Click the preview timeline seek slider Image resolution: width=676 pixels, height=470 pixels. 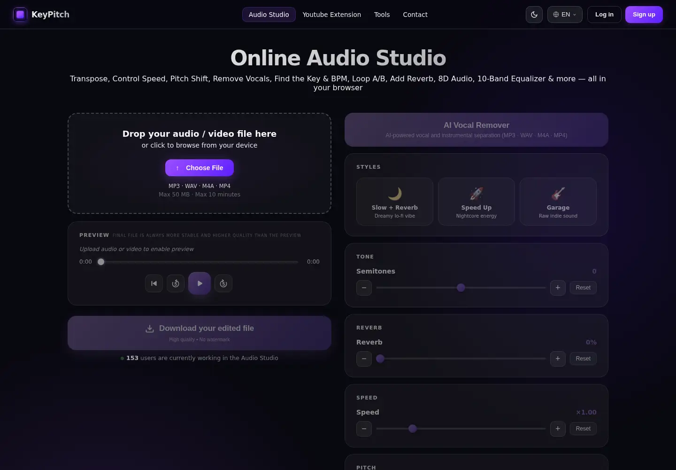click(x=200, y=262)
